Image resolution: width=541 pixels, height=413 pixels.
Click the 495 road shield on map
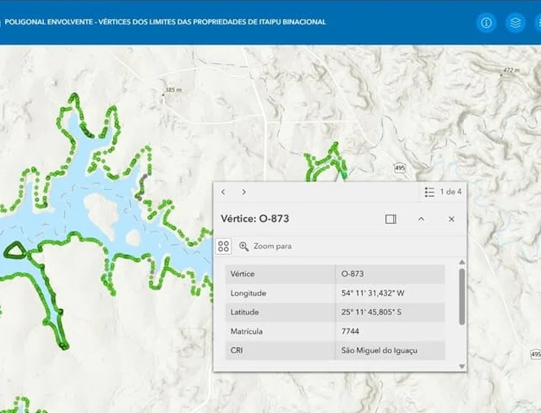(400, 169)
